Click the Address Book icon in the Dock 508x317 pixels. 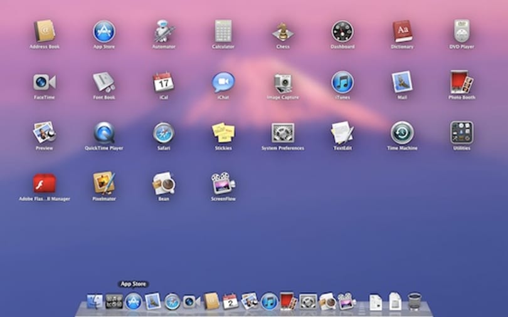tap(211, 301)
